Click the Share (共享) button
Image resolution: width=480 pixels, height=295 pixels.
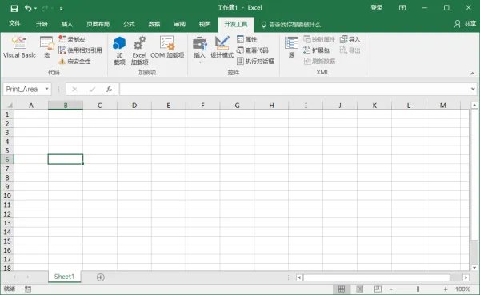click(x=466, y=23)
